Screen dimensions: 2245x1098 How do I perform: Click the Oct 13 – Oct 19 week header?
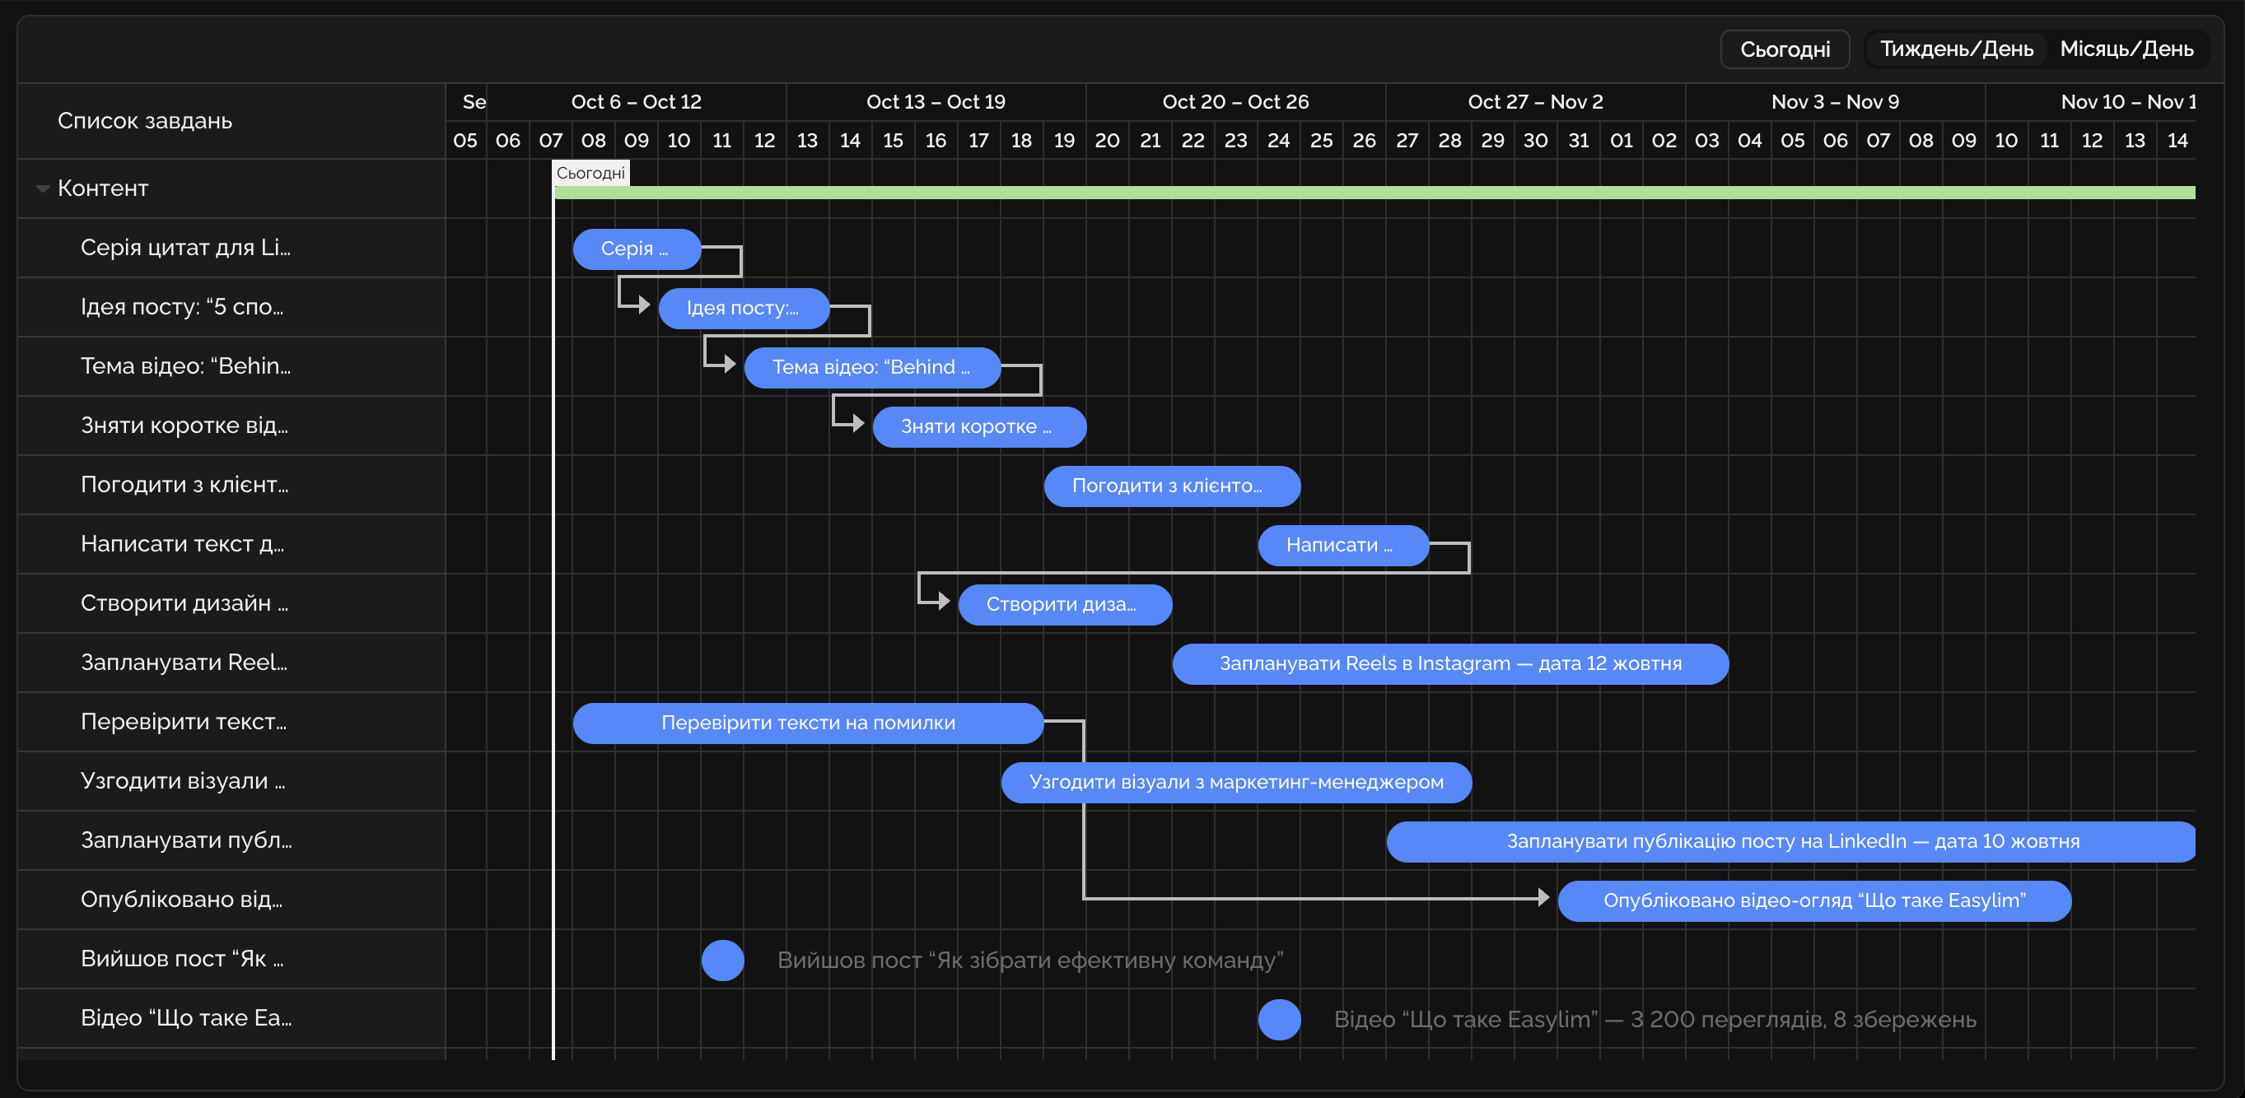(935, 102)
